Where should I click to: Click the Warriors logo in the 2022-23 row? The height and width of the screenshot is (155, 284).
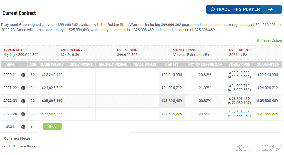23,101
